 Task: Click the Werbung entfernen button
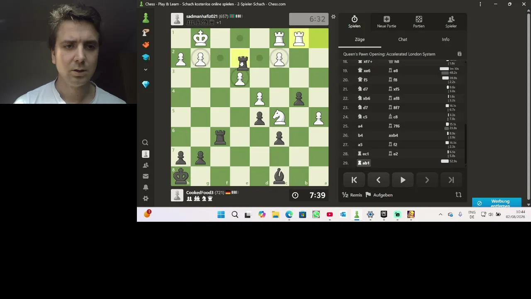(x=497, y=203)
